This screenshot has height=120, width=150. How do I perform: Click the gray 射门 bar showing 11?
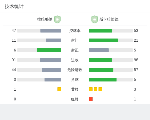[x=53, y=40]
